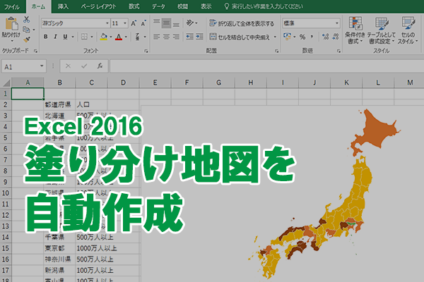Viewport: 424px width, 282px height.
Task: Apply percent style format
Action: tap(302, 37)
